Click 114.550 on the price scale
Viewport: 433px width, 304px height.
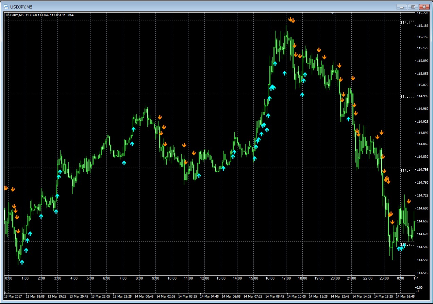[423, 260]
